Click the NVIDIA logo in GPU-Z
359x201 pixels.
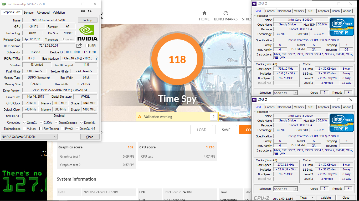click(88, 33)
